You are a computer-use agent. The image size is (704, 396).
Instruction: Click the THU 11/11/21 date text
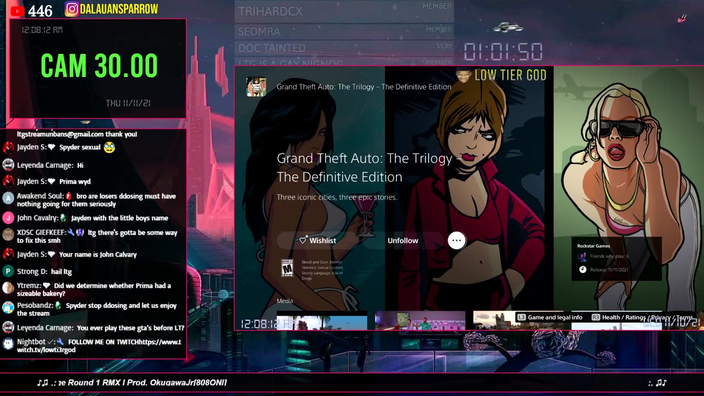(128, 103)
